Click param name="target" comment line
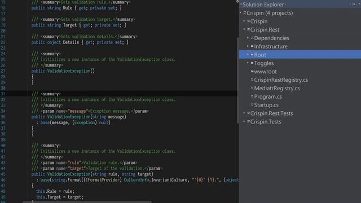Viewport: 361px width, 203px height. click(96, 169)
